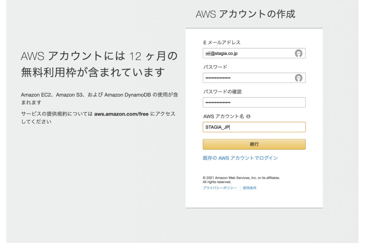The height and width of the screenshot is (243, 367).
Task: Click the 12 ヶ月の無料利用枠 headline
Action: (x=99, y=64)
